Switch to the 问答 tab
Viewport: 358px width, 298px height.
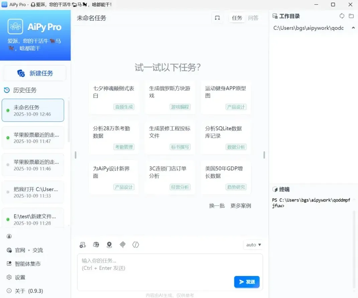[253, 18]
